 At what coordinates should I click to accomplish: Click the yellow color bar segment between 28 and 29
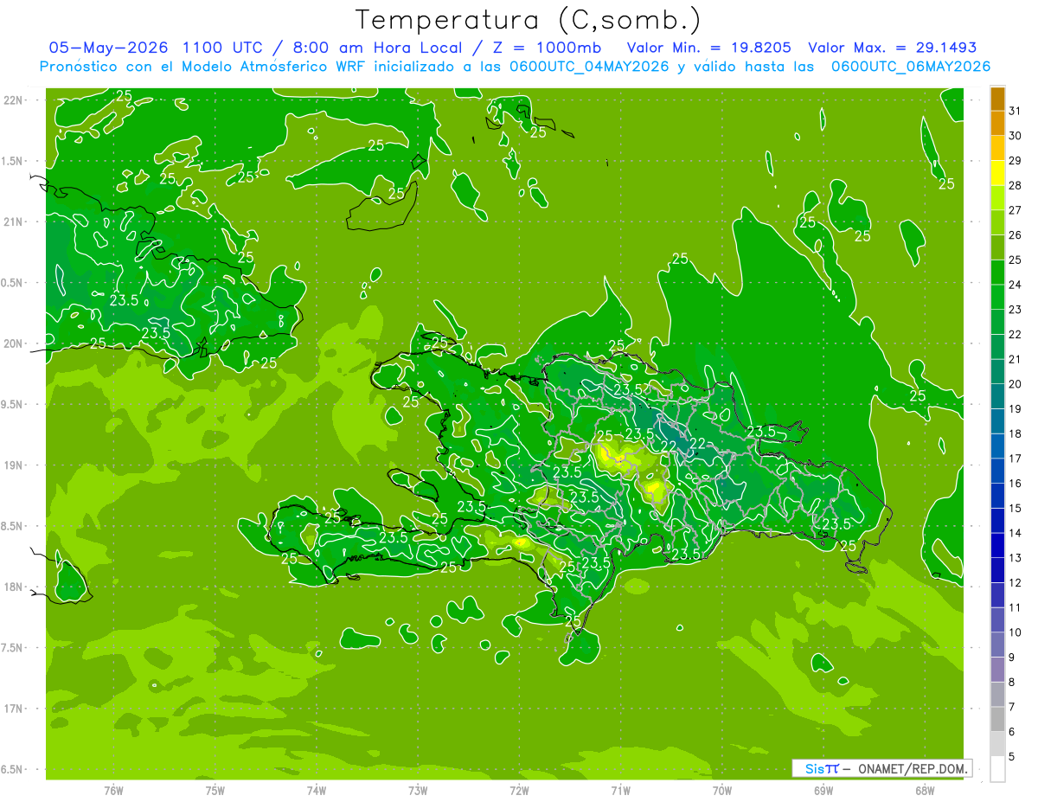(x=997, y=174)
